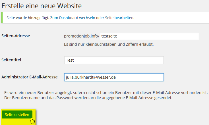Click the 'Seitentitel' form label
The height and width of the screenshot is (125, 209).
[11, 60]
